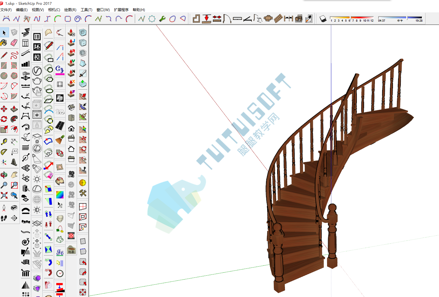Screen dimensions: 439x297
Task: Open the 视图(V) menu
Action: click(38, 10)
